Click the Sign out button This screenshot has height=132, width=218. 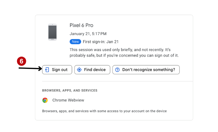(57, 70)
